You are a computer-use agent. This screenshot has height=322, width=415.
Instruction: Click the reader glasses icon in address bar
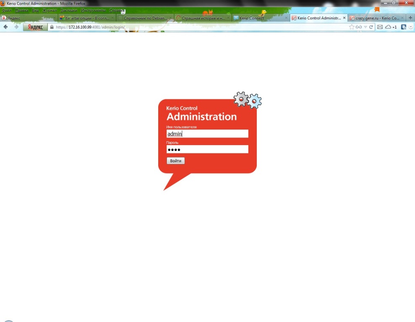[x=359, y=27]
